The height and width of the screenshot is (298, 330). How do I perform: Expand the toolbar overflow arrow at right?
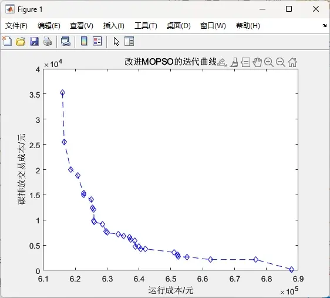tap(324, 26)
